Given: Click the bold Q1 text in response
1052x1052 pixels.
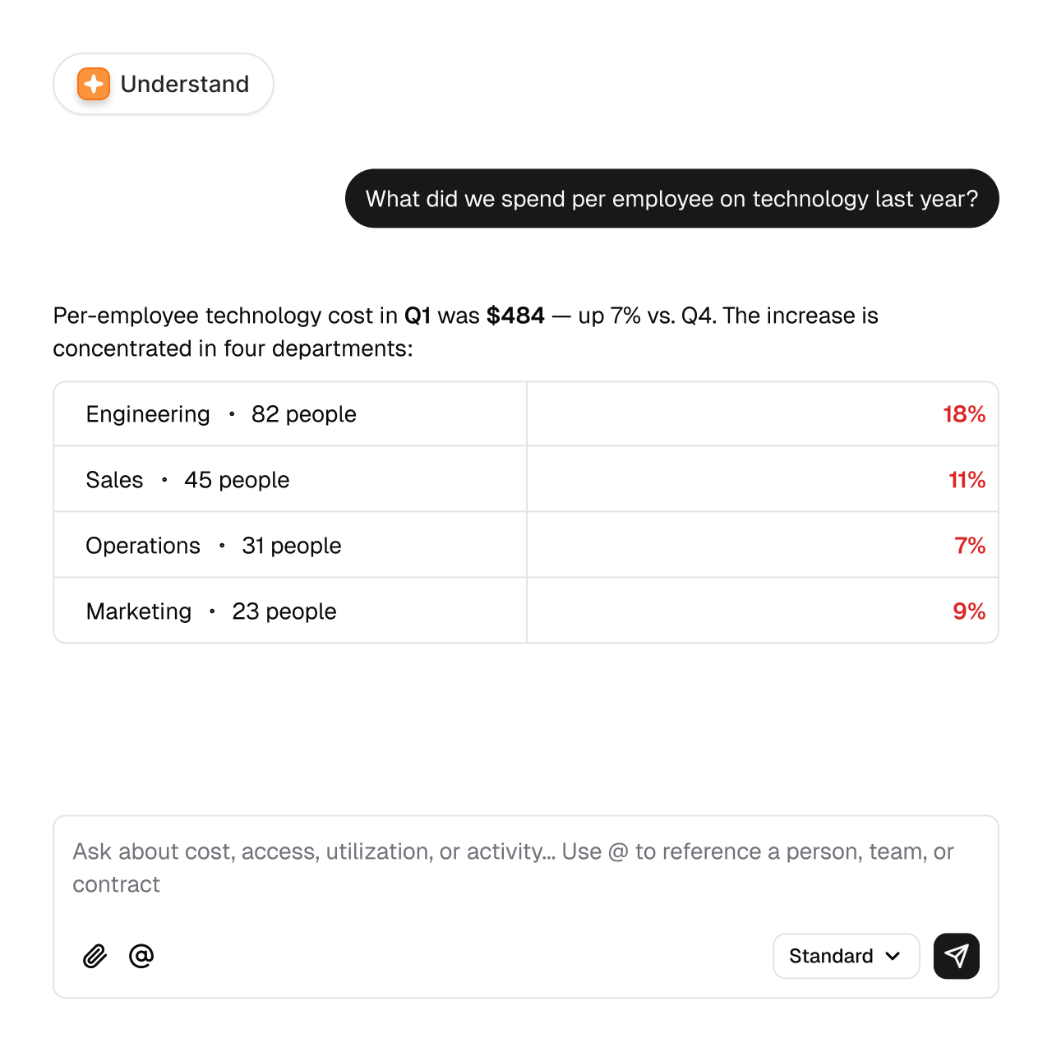Looking at the screenshot, I should (x=418, y=316).
